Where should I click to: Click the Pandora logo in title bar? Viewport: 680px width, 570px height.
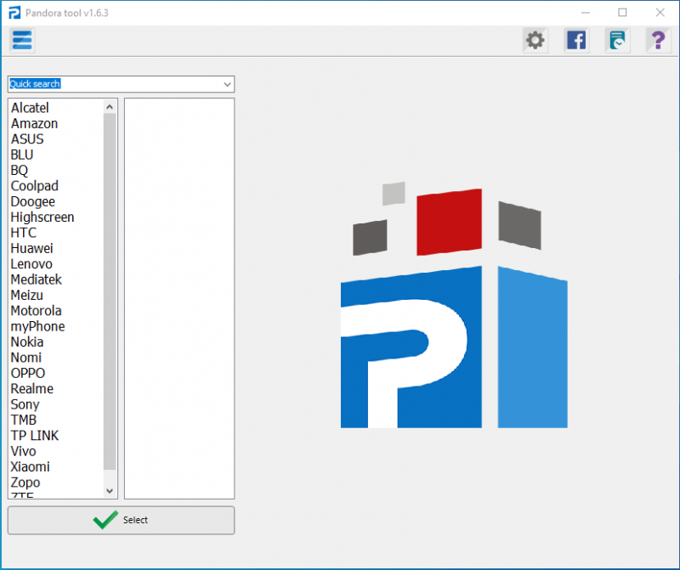(14, 13)
